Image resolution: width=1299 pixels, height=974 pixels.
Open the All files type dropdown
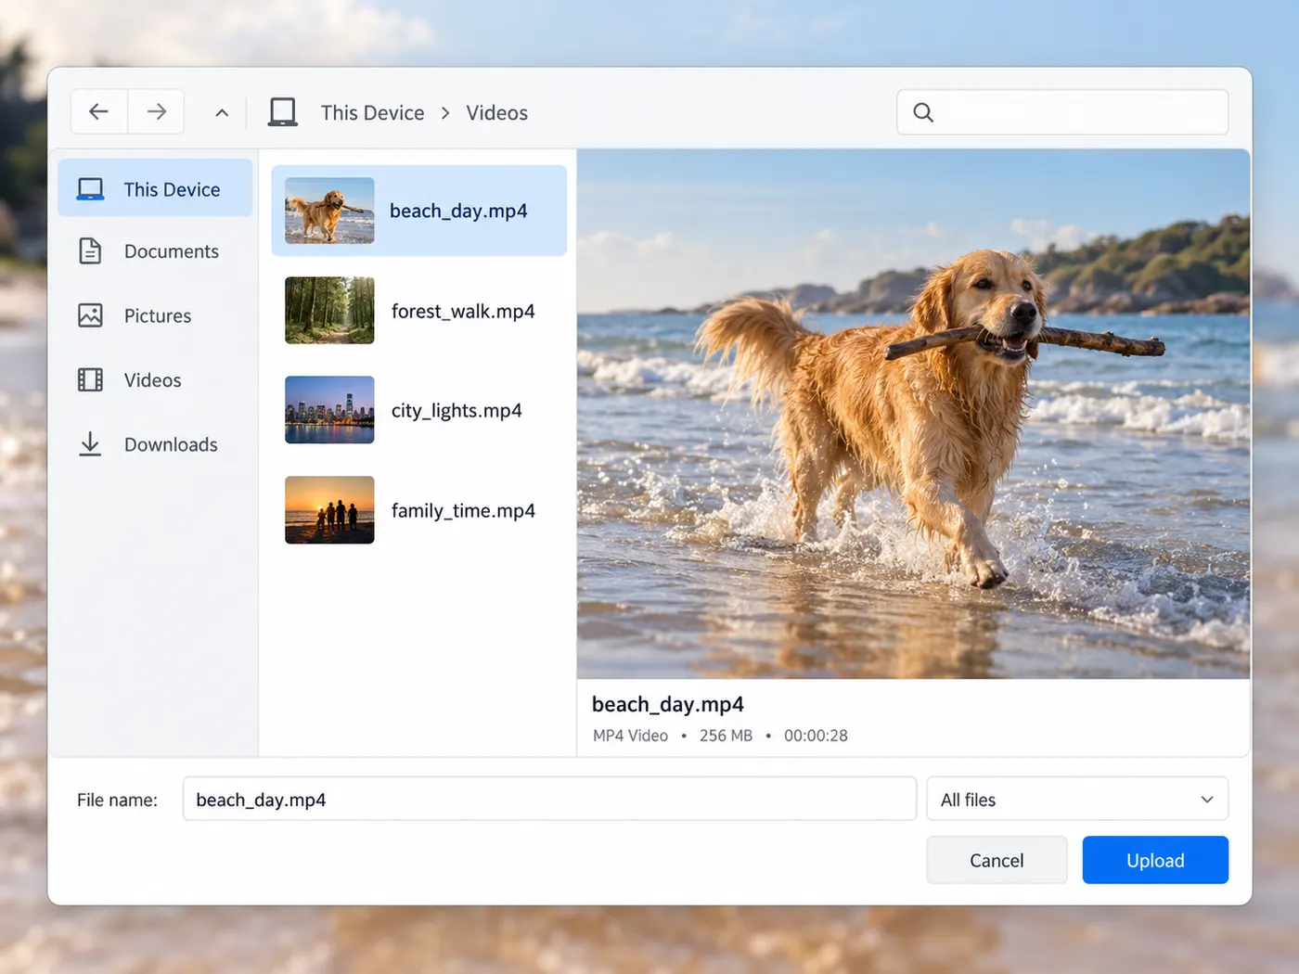tap(1077, 799)
